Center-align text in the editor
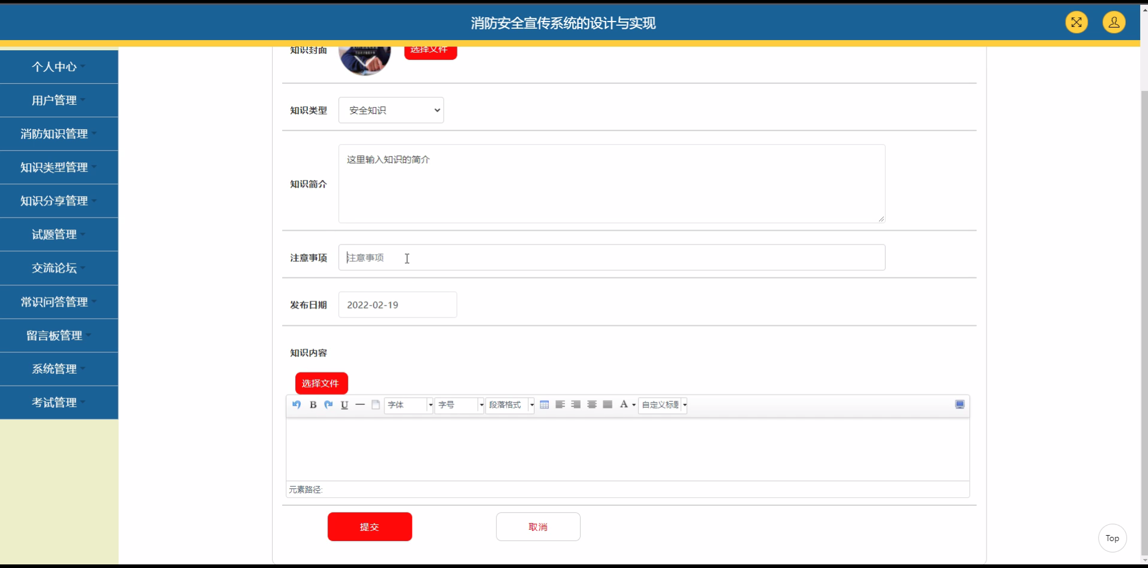Viewport: 1148px width, 568px height. 592,405
